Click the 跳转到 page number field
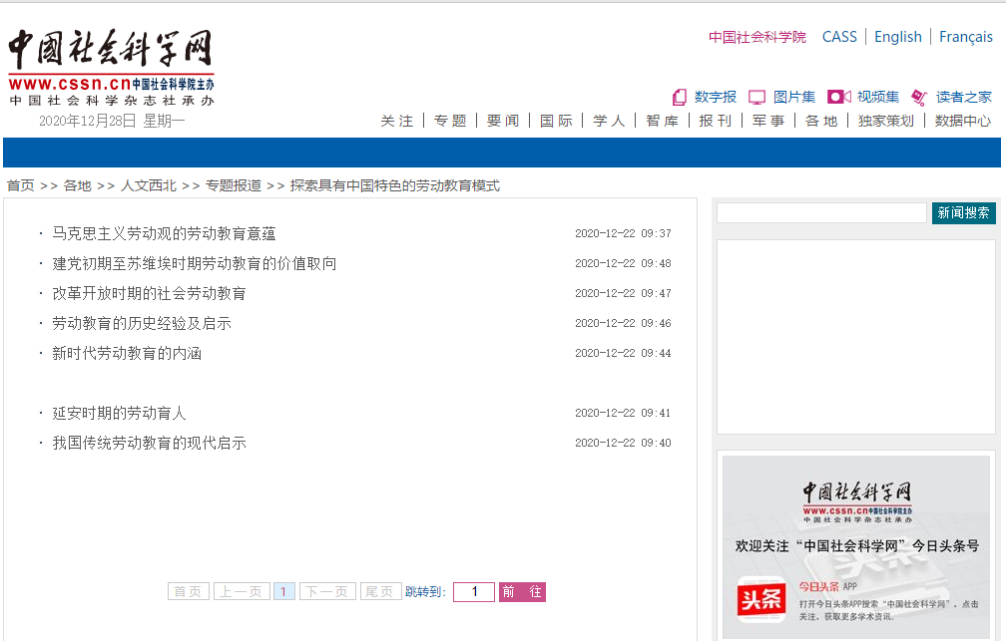This screenshot has width=1006, height=641. [474, 592]
